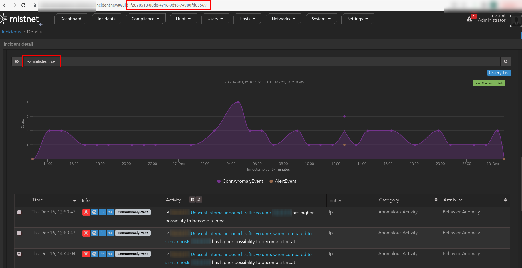This screenshot has height=268, width=522.
Task: Toggle ConnAnomalyEvent series in chart legend
Action: click(240, 181)
